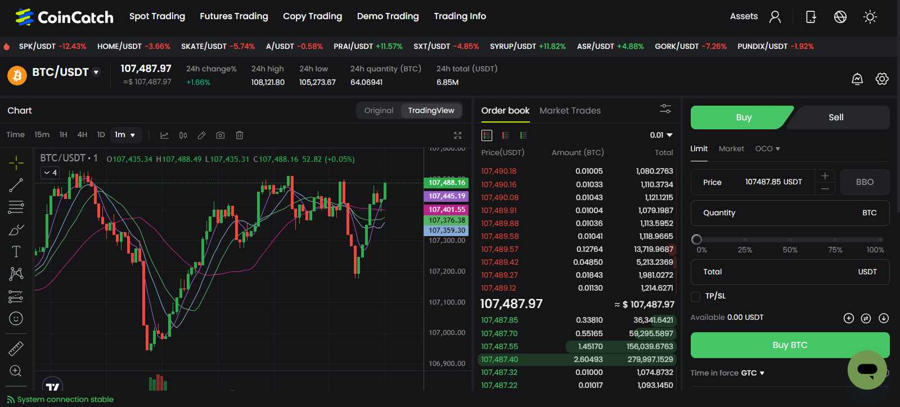Select the brush drawing tool
This screenshot has height=407, width=900.
[x=16, y=230]
